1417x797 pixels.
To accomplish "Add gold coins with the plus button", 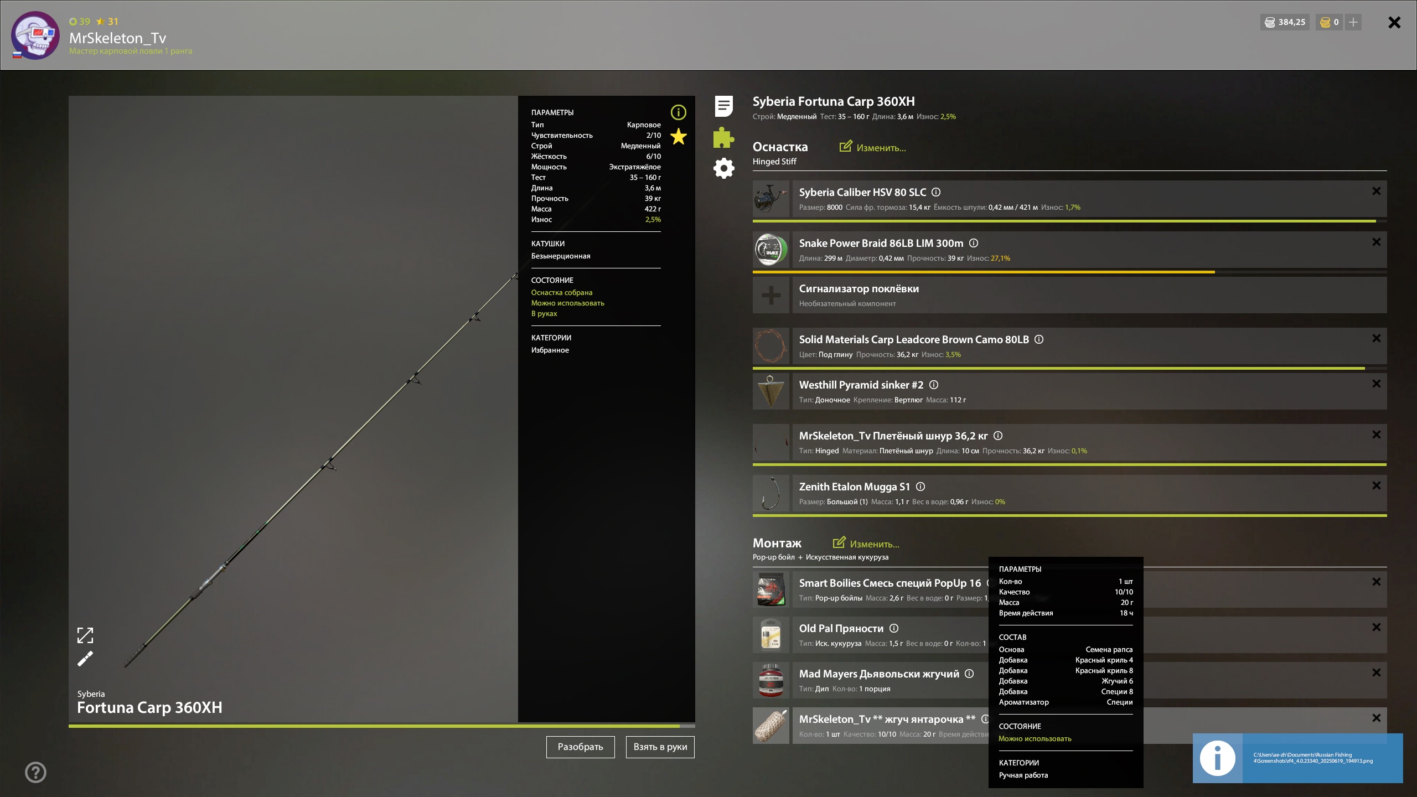I will tap(1353, 22).
